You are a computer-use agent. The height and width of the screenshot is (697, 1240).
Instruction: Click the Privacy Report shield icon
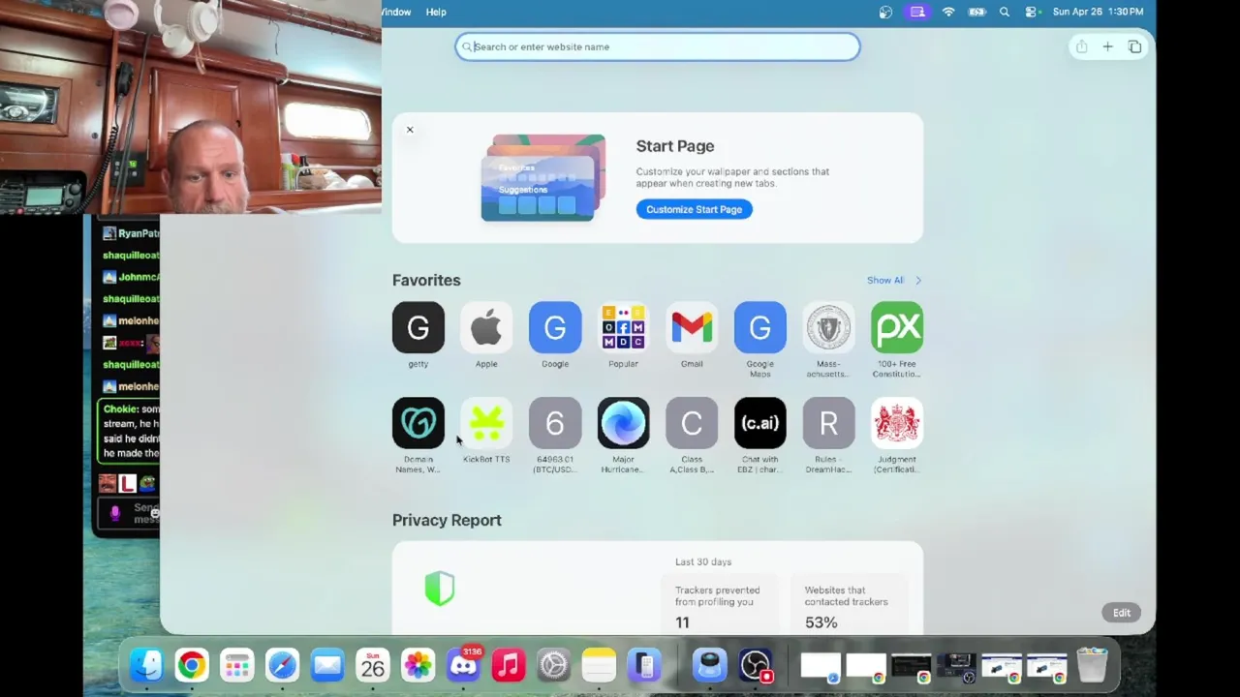pyautogui.click(x=440, y=589)
